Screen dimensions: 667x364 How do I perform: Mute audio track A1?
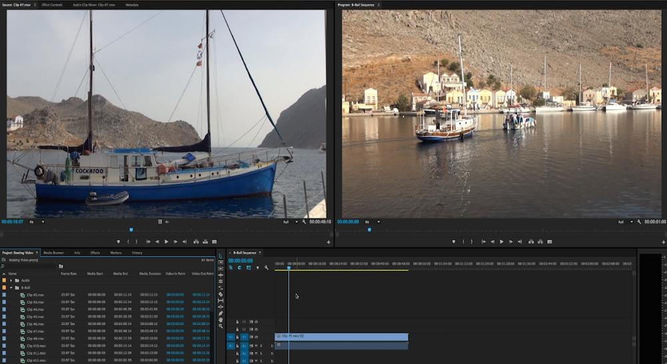255,346
